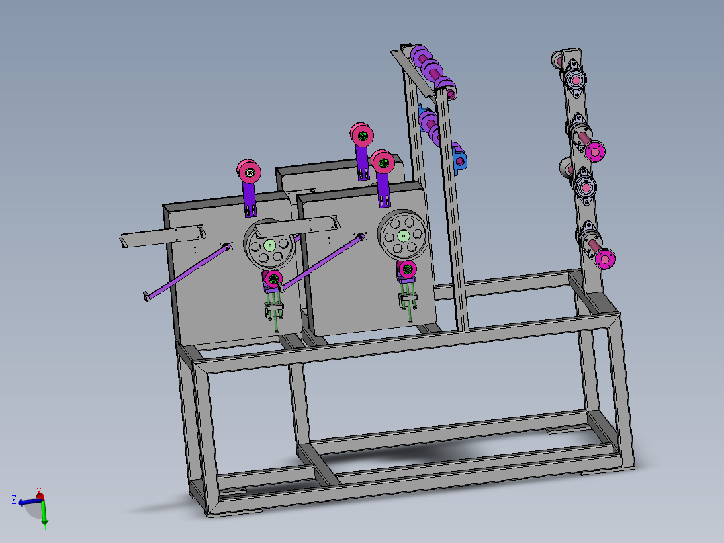Viewport: 724px width, 543px height.
Task: Select the purple bracket under the left panel's top roller
Action: click(x=250, y=199)
